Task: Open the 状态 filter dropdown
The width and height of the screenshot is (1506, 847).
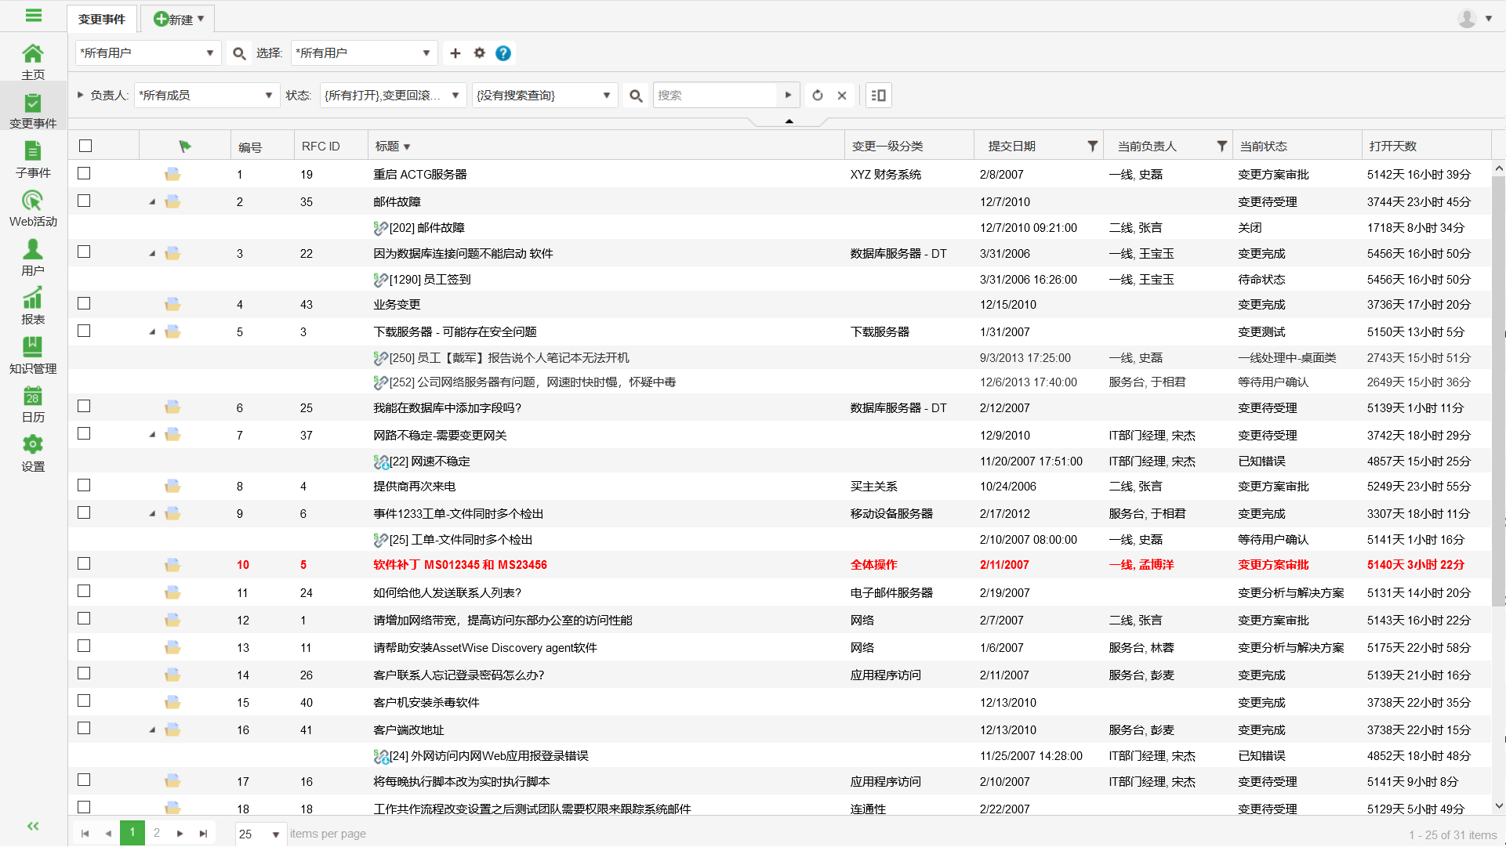Action: 393,96
